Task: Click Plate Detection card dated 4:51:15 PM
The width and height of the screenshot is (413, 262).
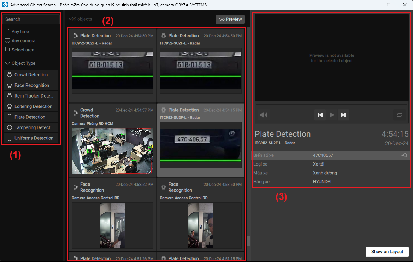Action: [x=201, y=257]
